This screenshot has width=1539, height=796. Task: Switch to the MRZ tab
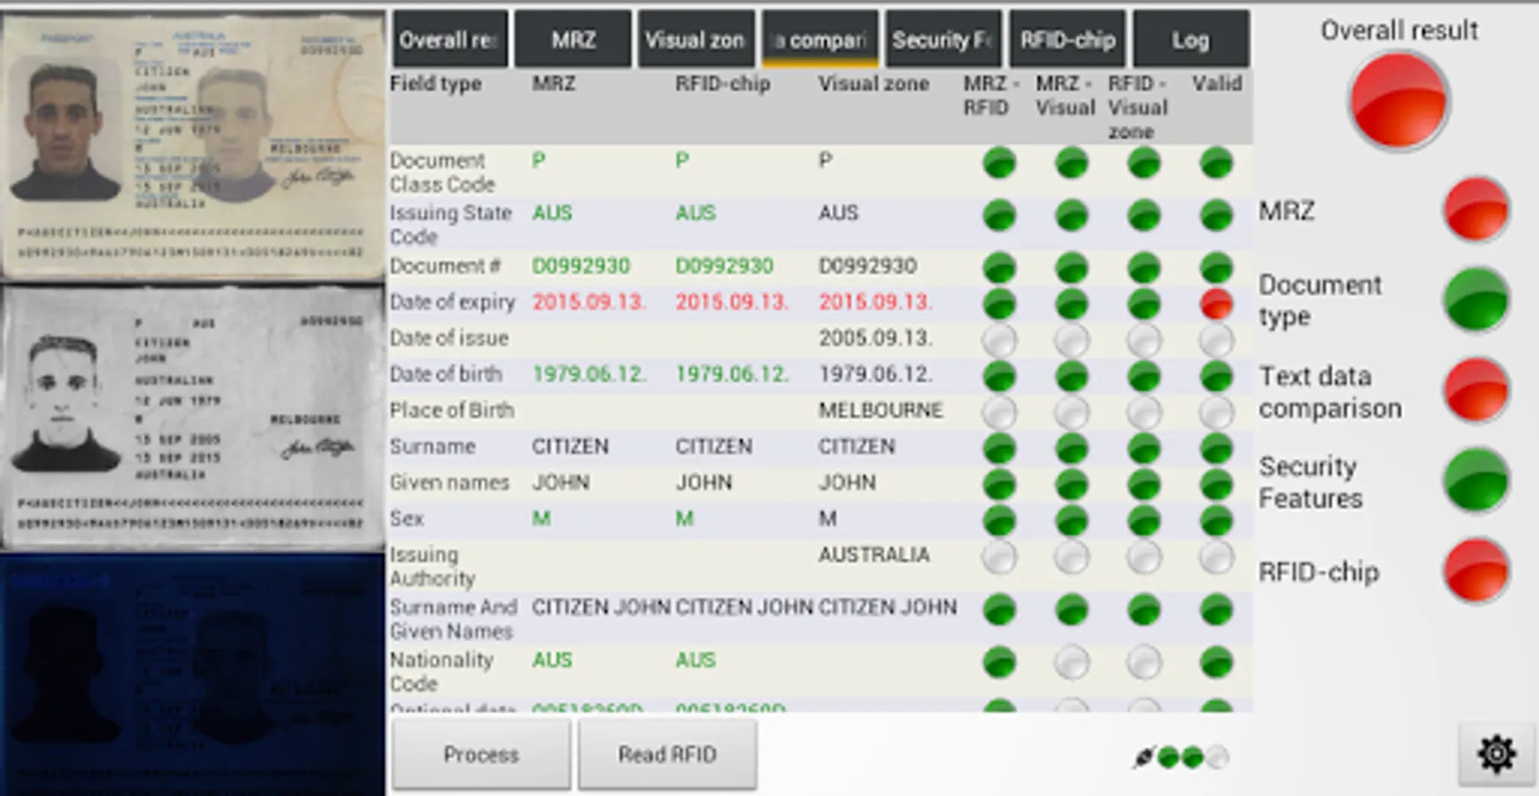click(573, 39)
